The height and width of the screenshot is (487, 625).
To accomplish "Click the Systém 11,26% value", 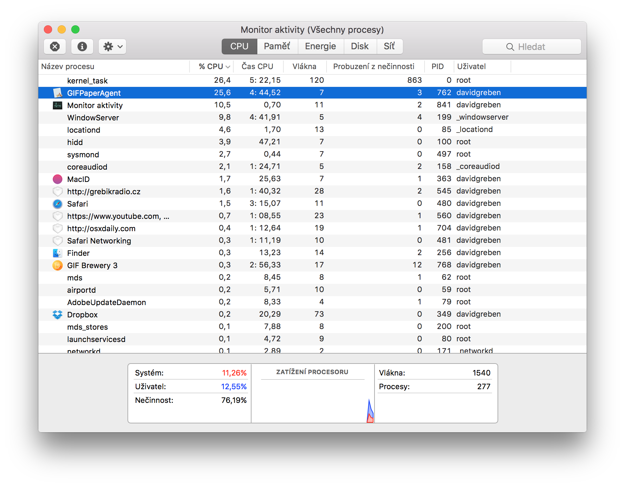I will [234, 373].
